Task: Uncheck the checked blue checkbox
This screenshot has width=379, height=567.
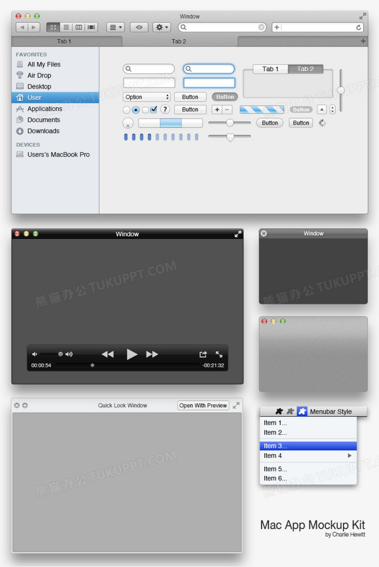Action: 154,109
